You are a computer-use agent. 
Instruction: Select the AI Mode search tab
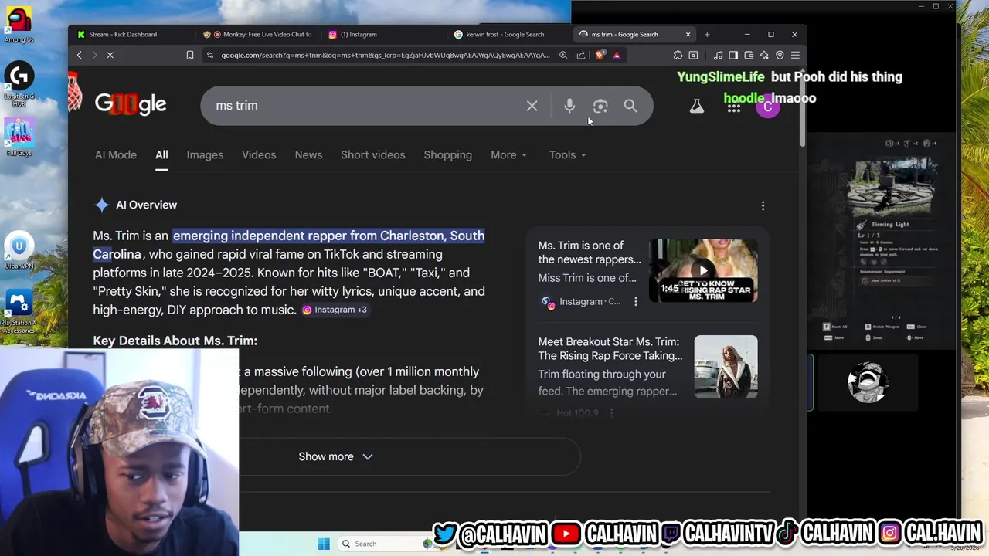point(116,155)
